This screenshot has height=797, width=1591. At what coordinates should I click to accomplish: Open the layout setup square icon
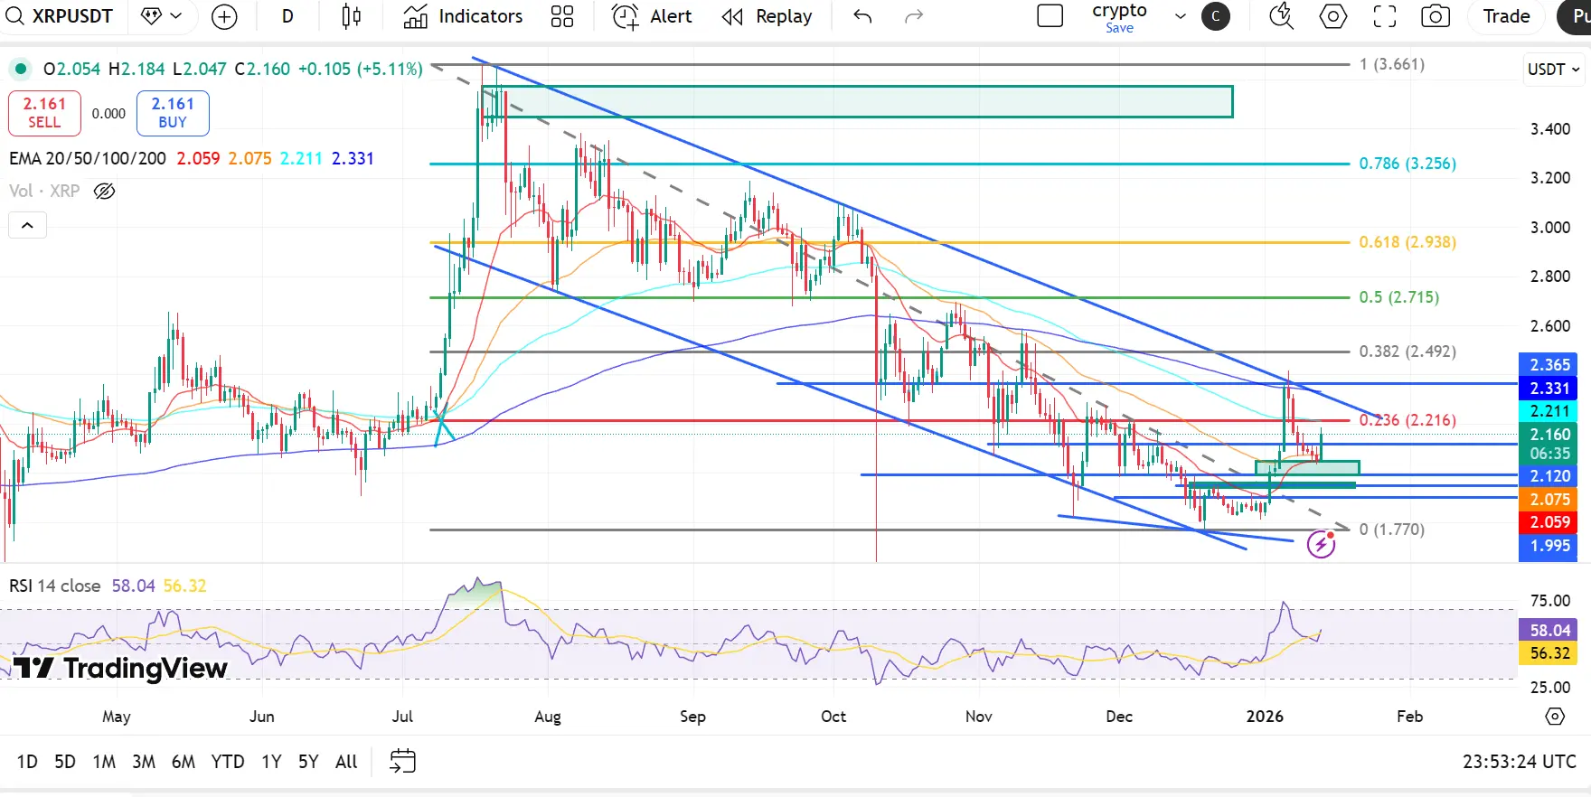click(x=1050, y=16)
